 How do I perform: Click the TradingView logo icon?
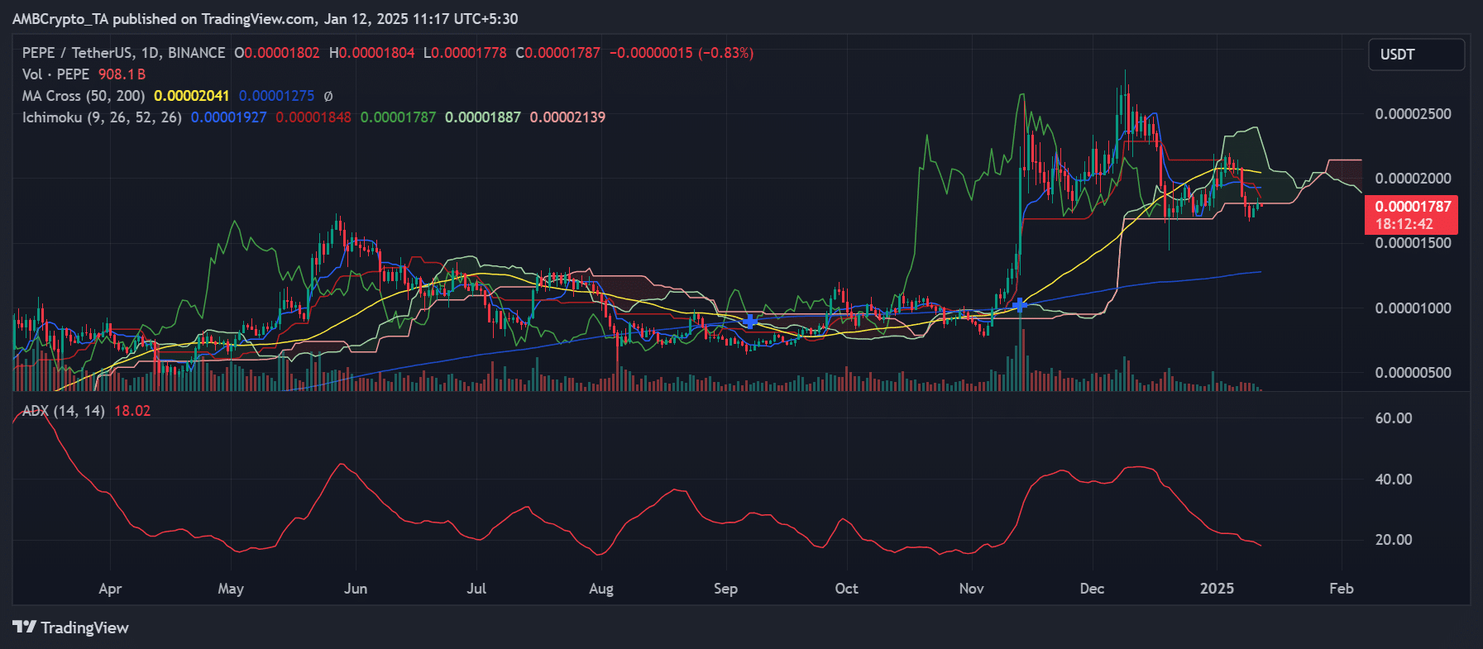(x=25, y=628)
